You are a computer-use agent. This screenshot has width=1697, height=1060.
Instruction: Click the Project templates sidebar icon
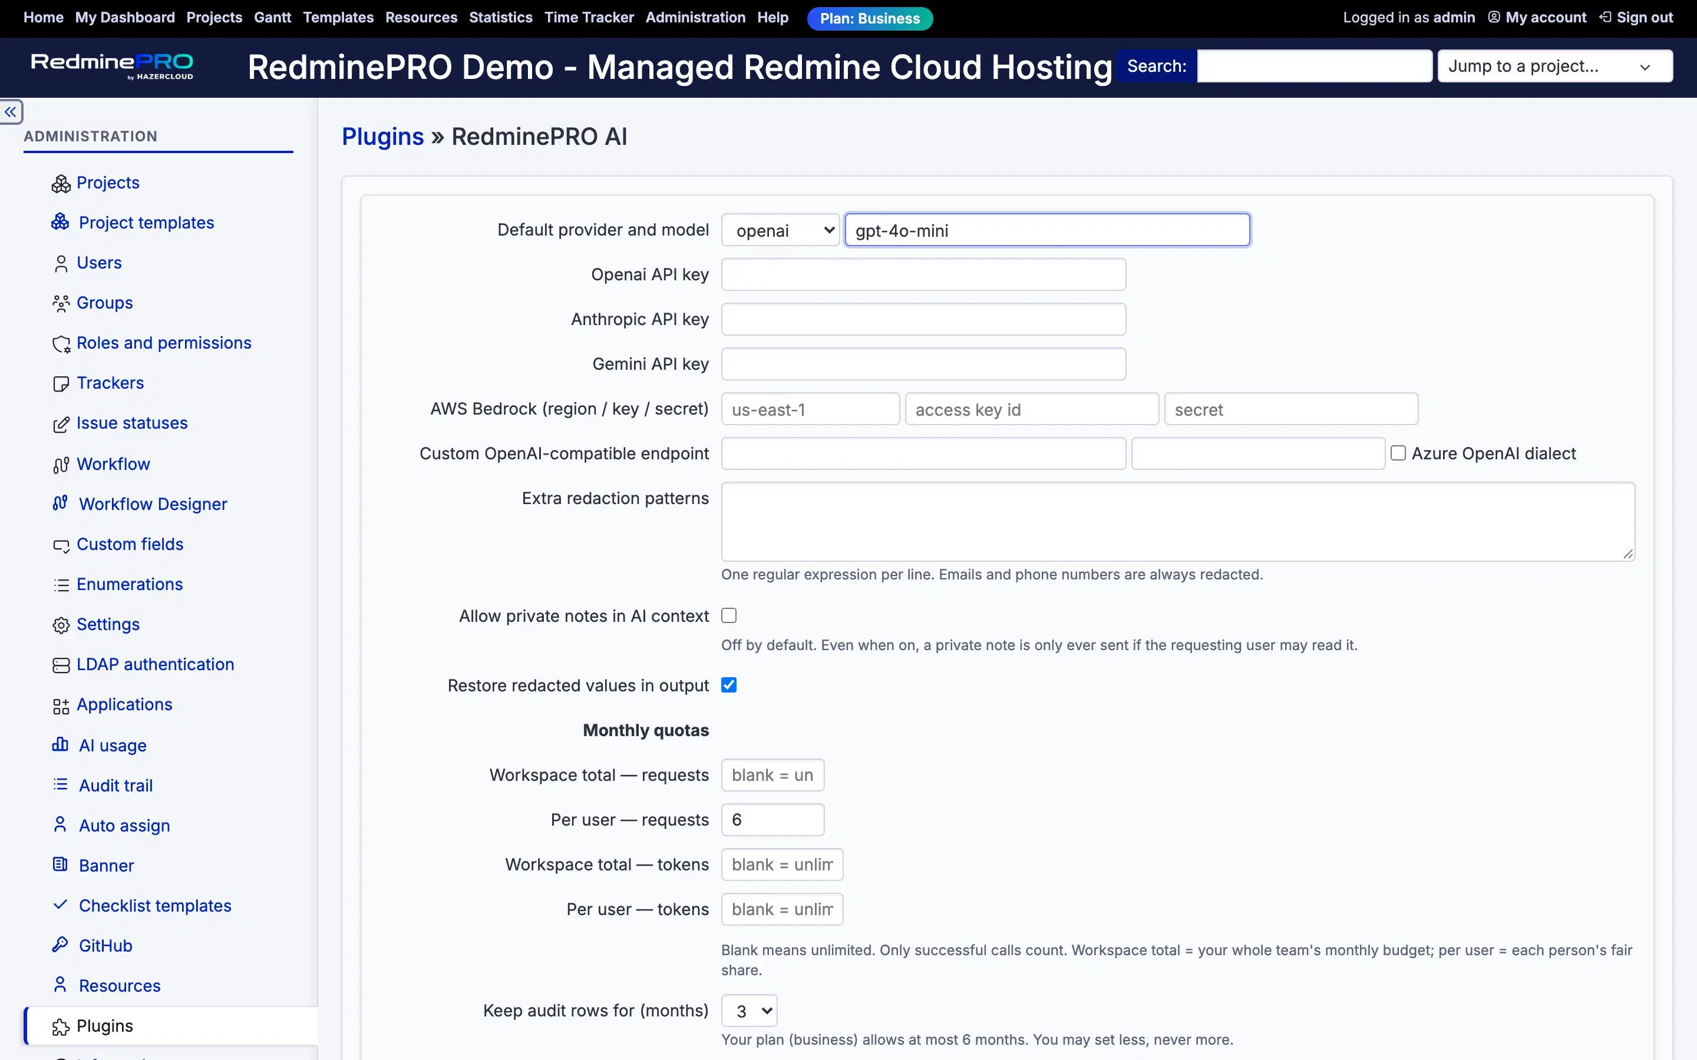click(x=60, y=221)
